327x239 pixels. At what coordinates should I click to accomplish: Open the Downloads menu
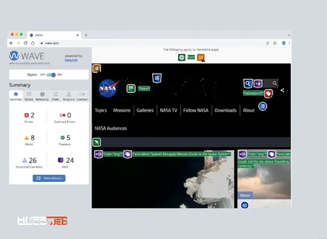click(x=226, y=110)
